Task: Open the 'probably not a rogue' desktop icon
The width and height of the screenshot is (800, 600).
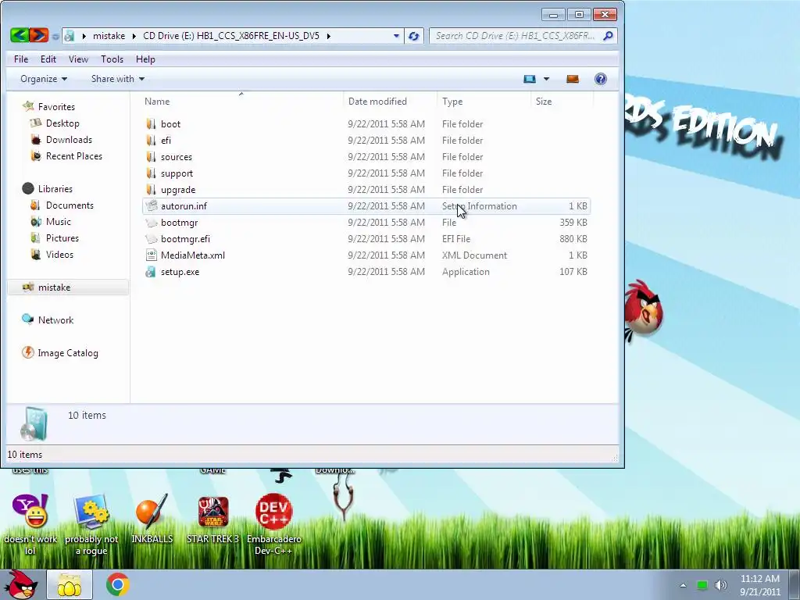Action: tap(91, 524)
